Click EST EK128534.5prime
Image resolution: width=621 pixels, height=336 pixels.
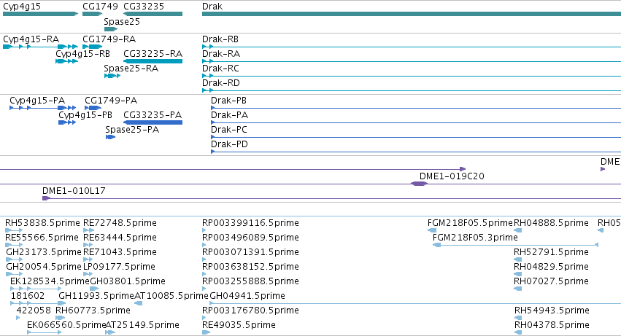[x=50, y=282]
